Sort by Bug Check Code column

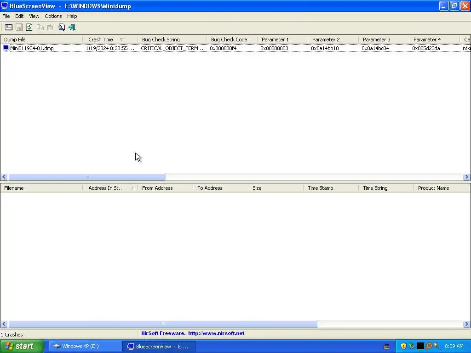coord(232,40)
